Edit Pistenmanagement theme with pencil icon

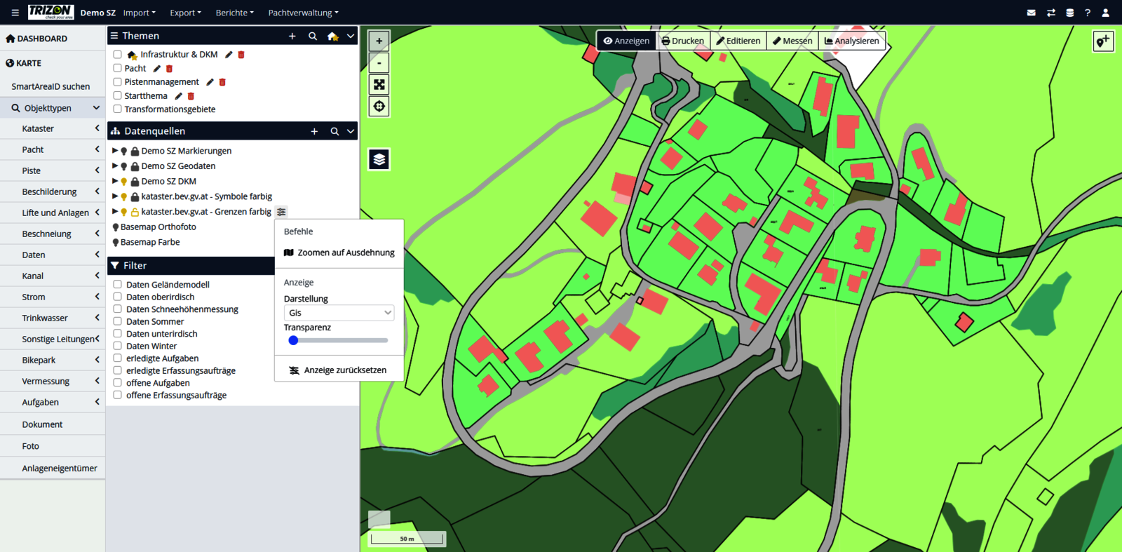pyautogui.click(x=210, y=82)
